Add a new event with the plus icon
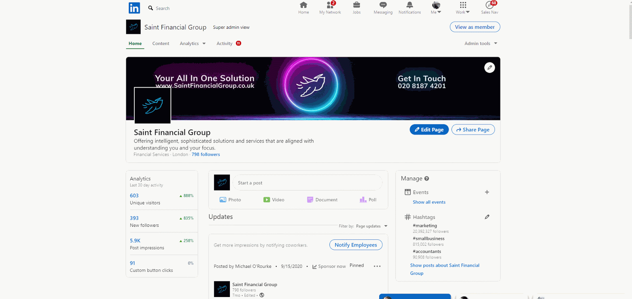 pos(487,192)
